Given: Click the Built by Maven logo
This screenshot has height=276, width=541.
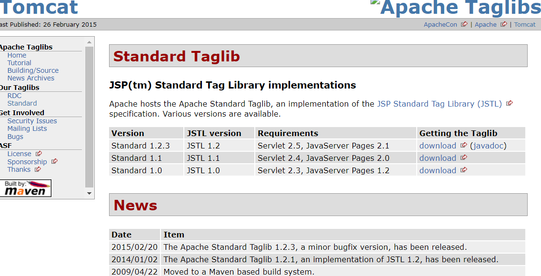Looking at the screenshot, I should click(26, 188).
